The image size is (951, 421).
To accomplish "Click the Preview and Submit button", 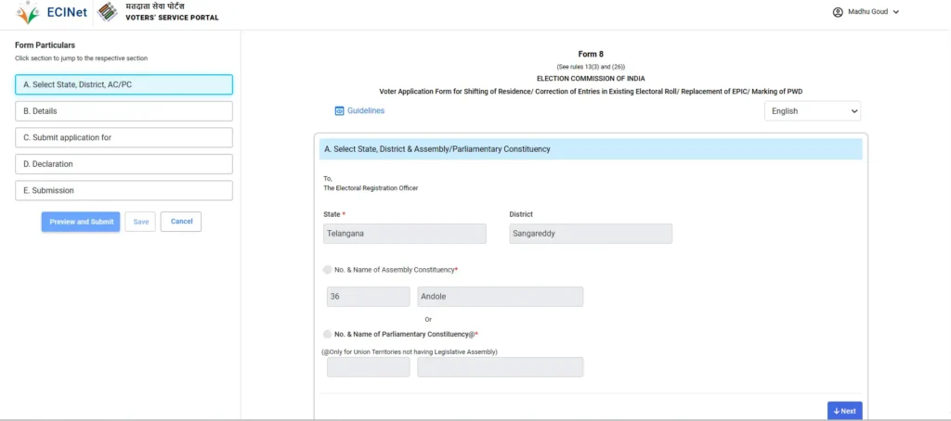I will (81, 222).
